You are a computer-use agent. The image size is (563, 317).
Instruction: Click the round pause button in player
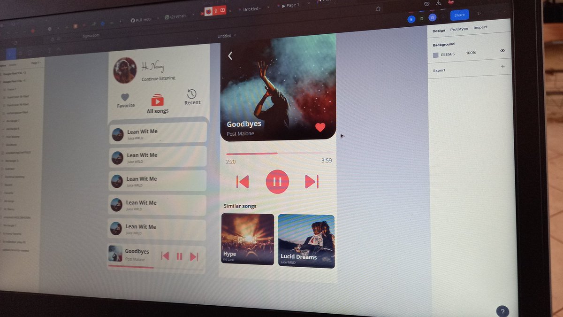click(277, 182)
